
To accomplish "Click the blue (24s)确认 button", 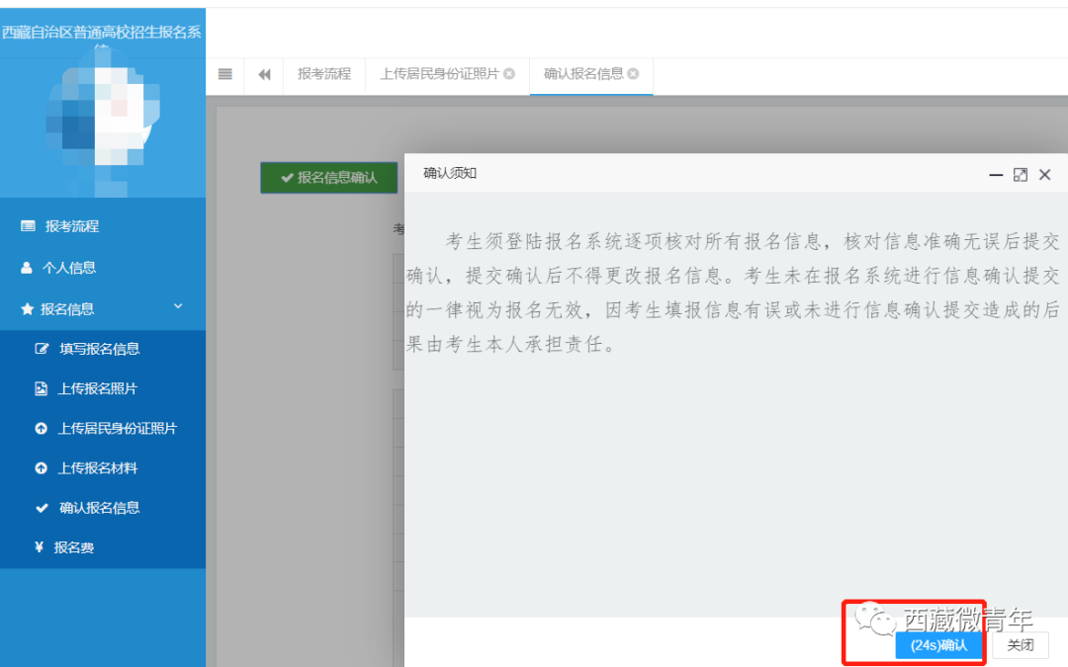I will (x=938, y=645).
